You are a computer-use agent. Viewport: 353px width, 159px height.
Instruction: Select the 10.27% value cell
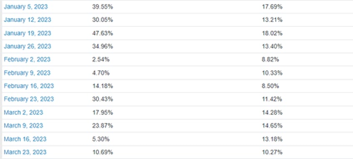click(272, 152)
